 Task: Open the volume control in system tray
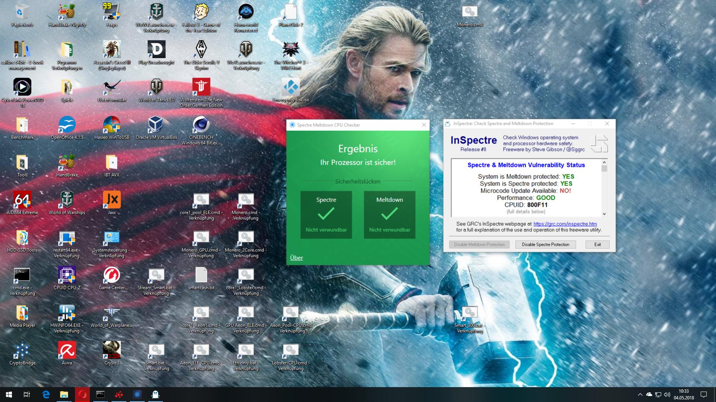click(x=667, y=395)
